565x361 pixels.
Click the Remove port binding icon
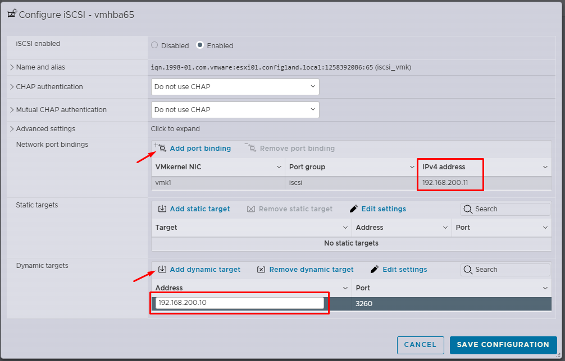250,148
